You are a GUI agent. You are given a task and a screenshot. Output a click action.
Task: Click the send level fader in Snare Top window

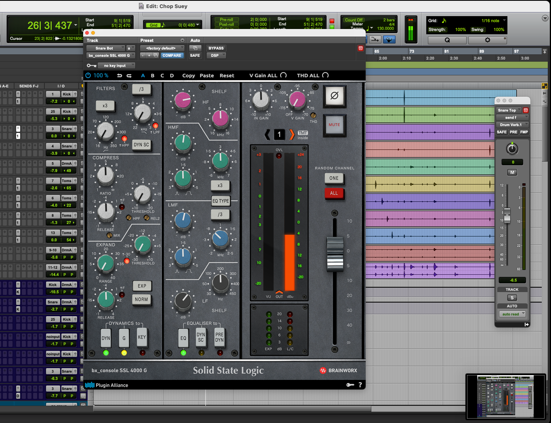tap(507, 216)
